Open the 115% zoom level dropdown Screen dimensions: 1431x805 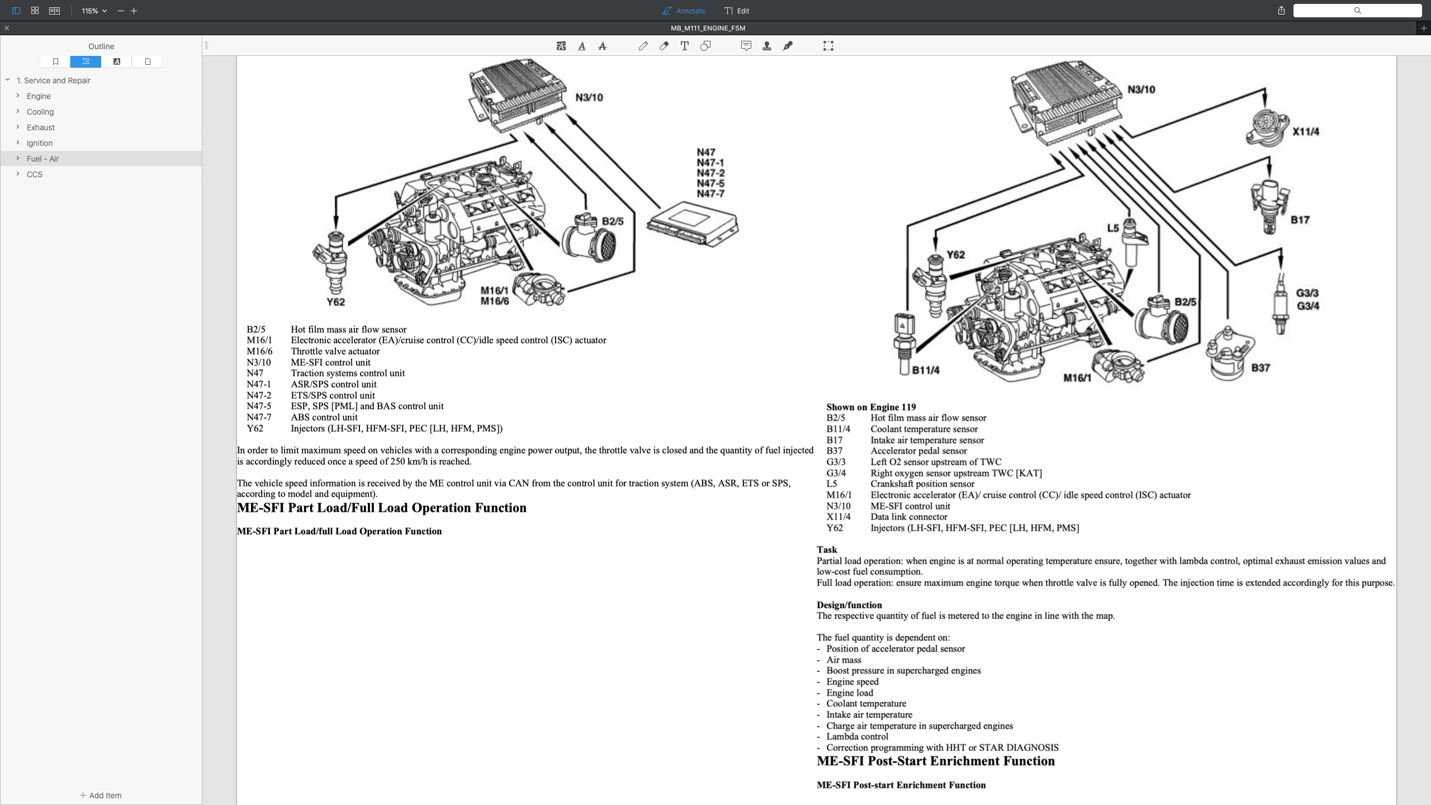tap(94, 11)
